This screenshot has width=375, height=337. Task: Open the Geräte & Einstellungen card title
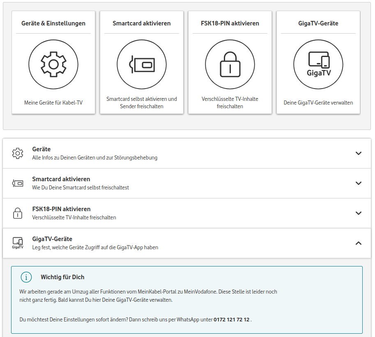[x=53, y=23]
